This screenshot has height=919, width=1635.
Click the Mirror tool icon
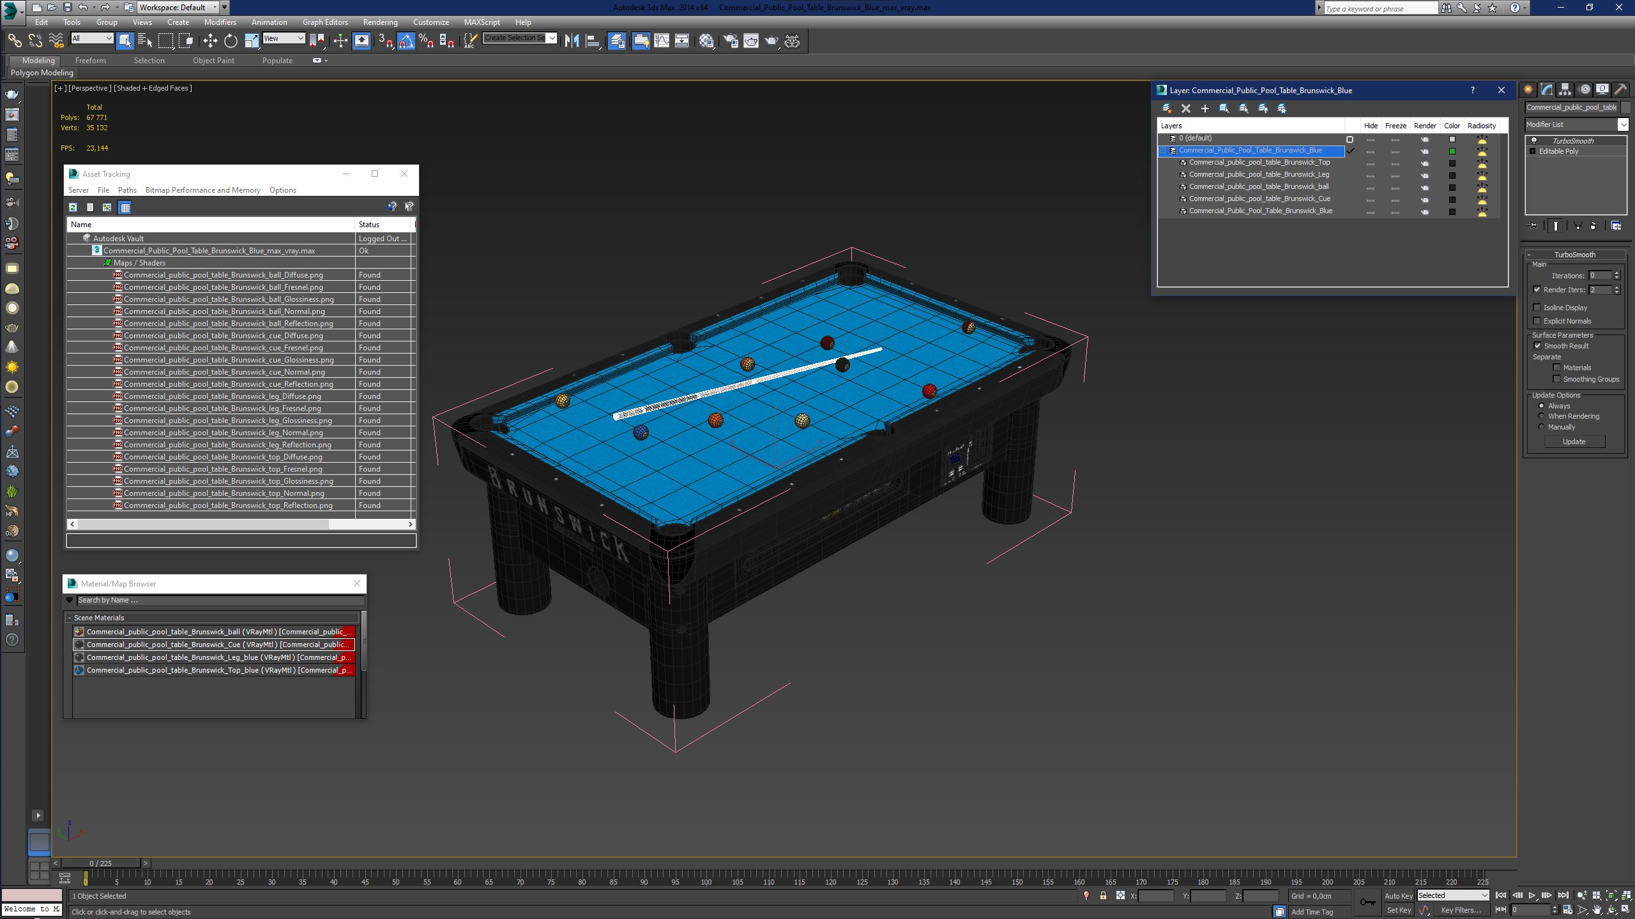[572, 41]
